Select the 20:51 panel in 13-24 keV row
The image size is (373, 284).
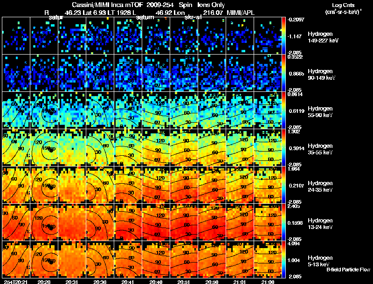[184, 222]
